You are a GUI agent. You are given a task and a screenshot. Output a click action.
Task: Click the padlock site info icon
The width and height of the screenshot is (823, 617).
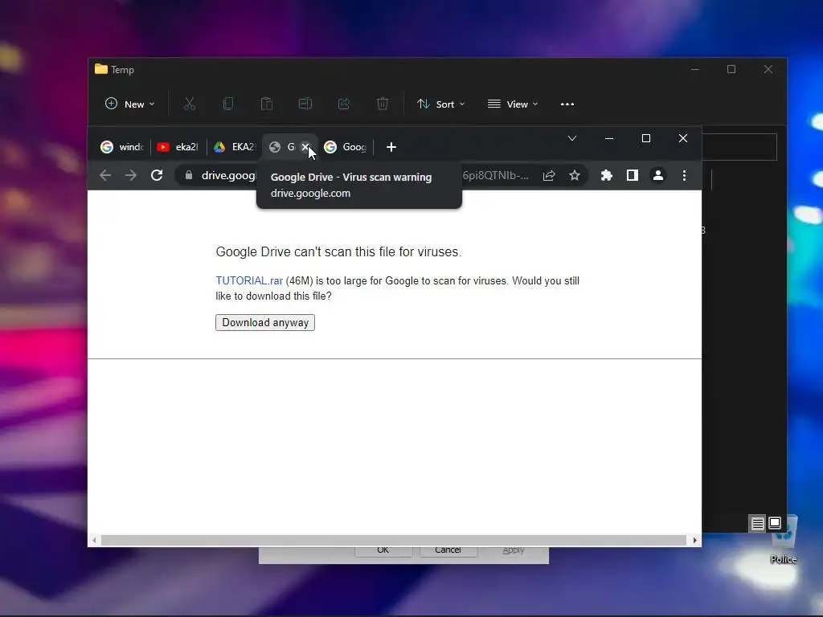tap(189, 175)
